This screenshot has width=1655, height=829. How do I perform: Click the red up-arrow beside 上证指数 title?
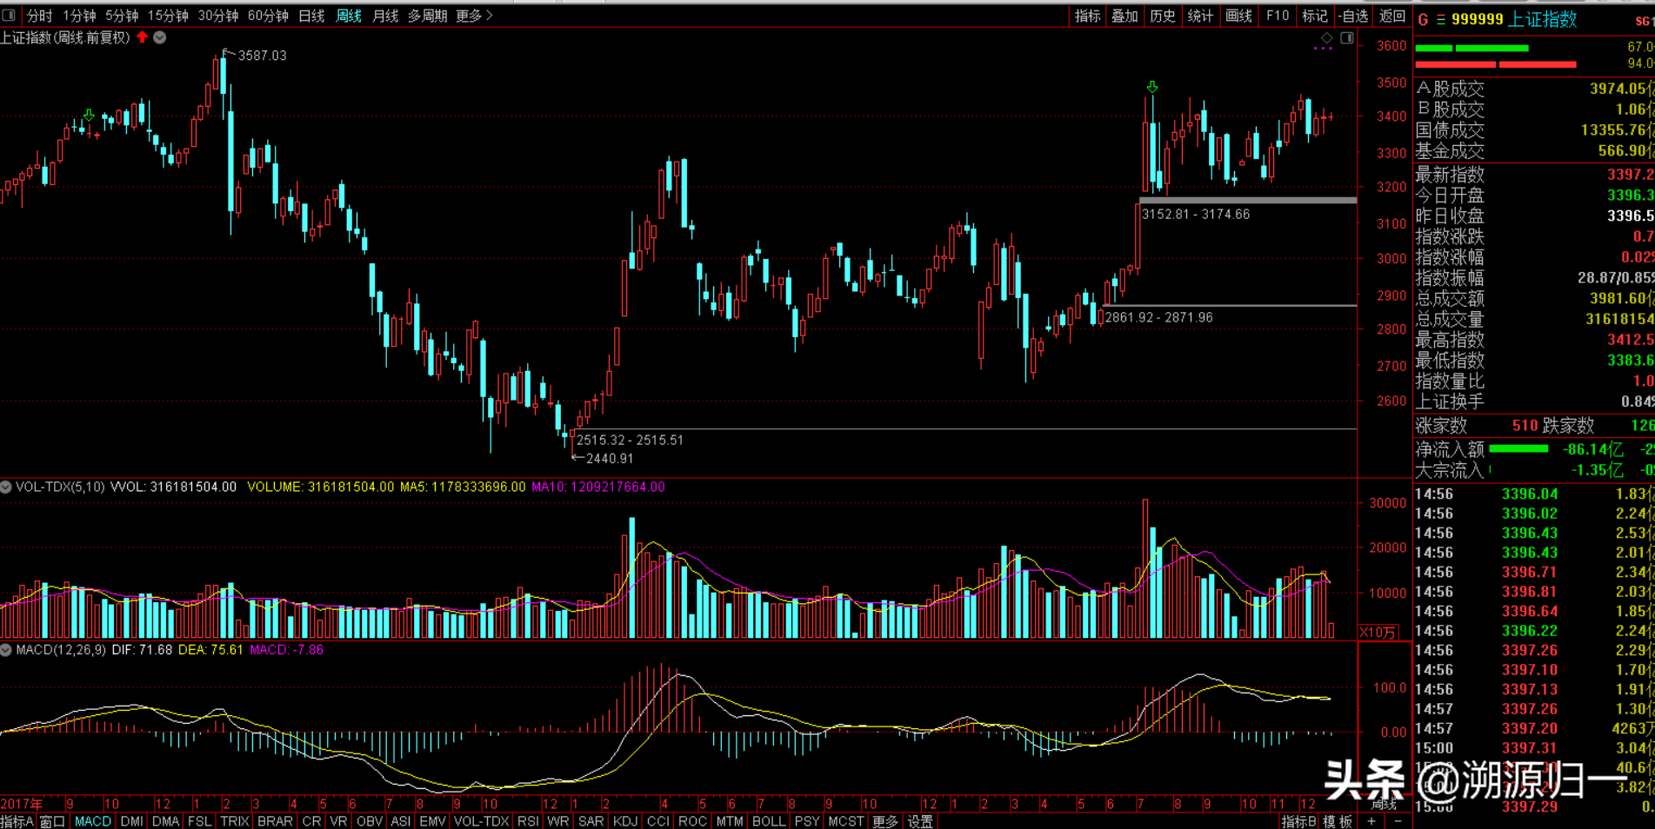(x=143, y=37)
